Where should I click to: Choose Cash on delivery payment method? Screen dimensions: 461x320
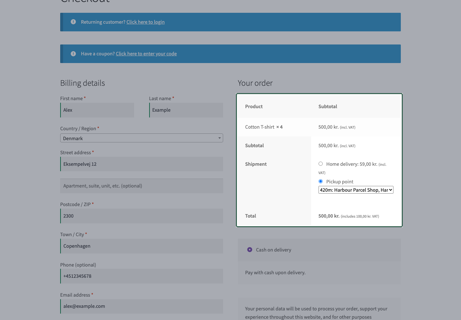click(x=250, y=250)
